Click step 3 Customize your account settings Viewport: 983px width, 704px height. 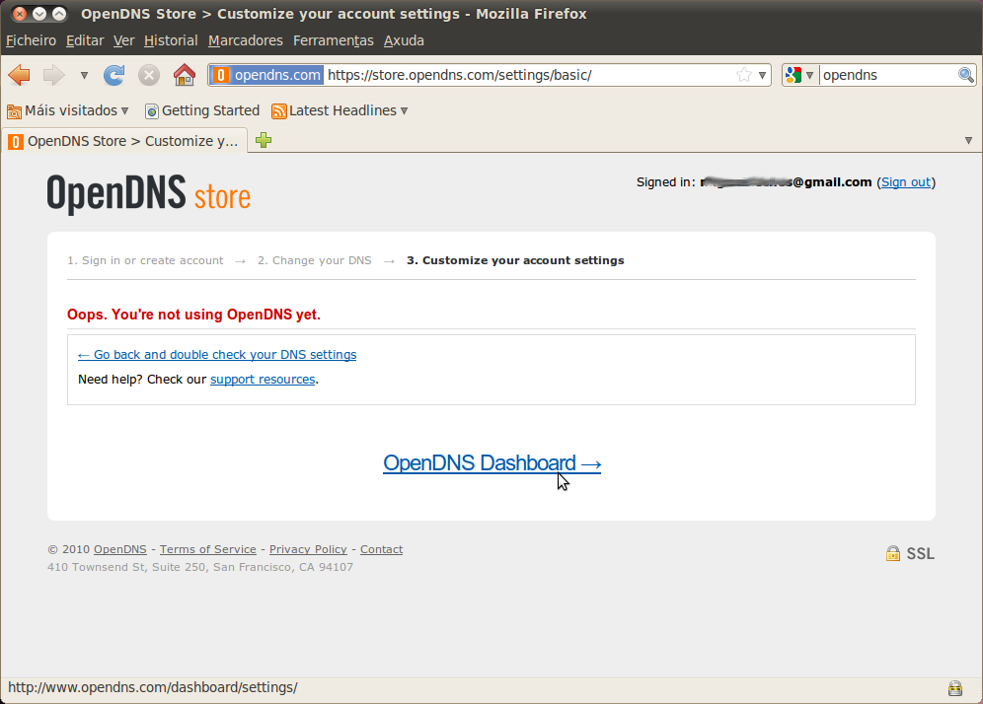(x=515, y=260)
